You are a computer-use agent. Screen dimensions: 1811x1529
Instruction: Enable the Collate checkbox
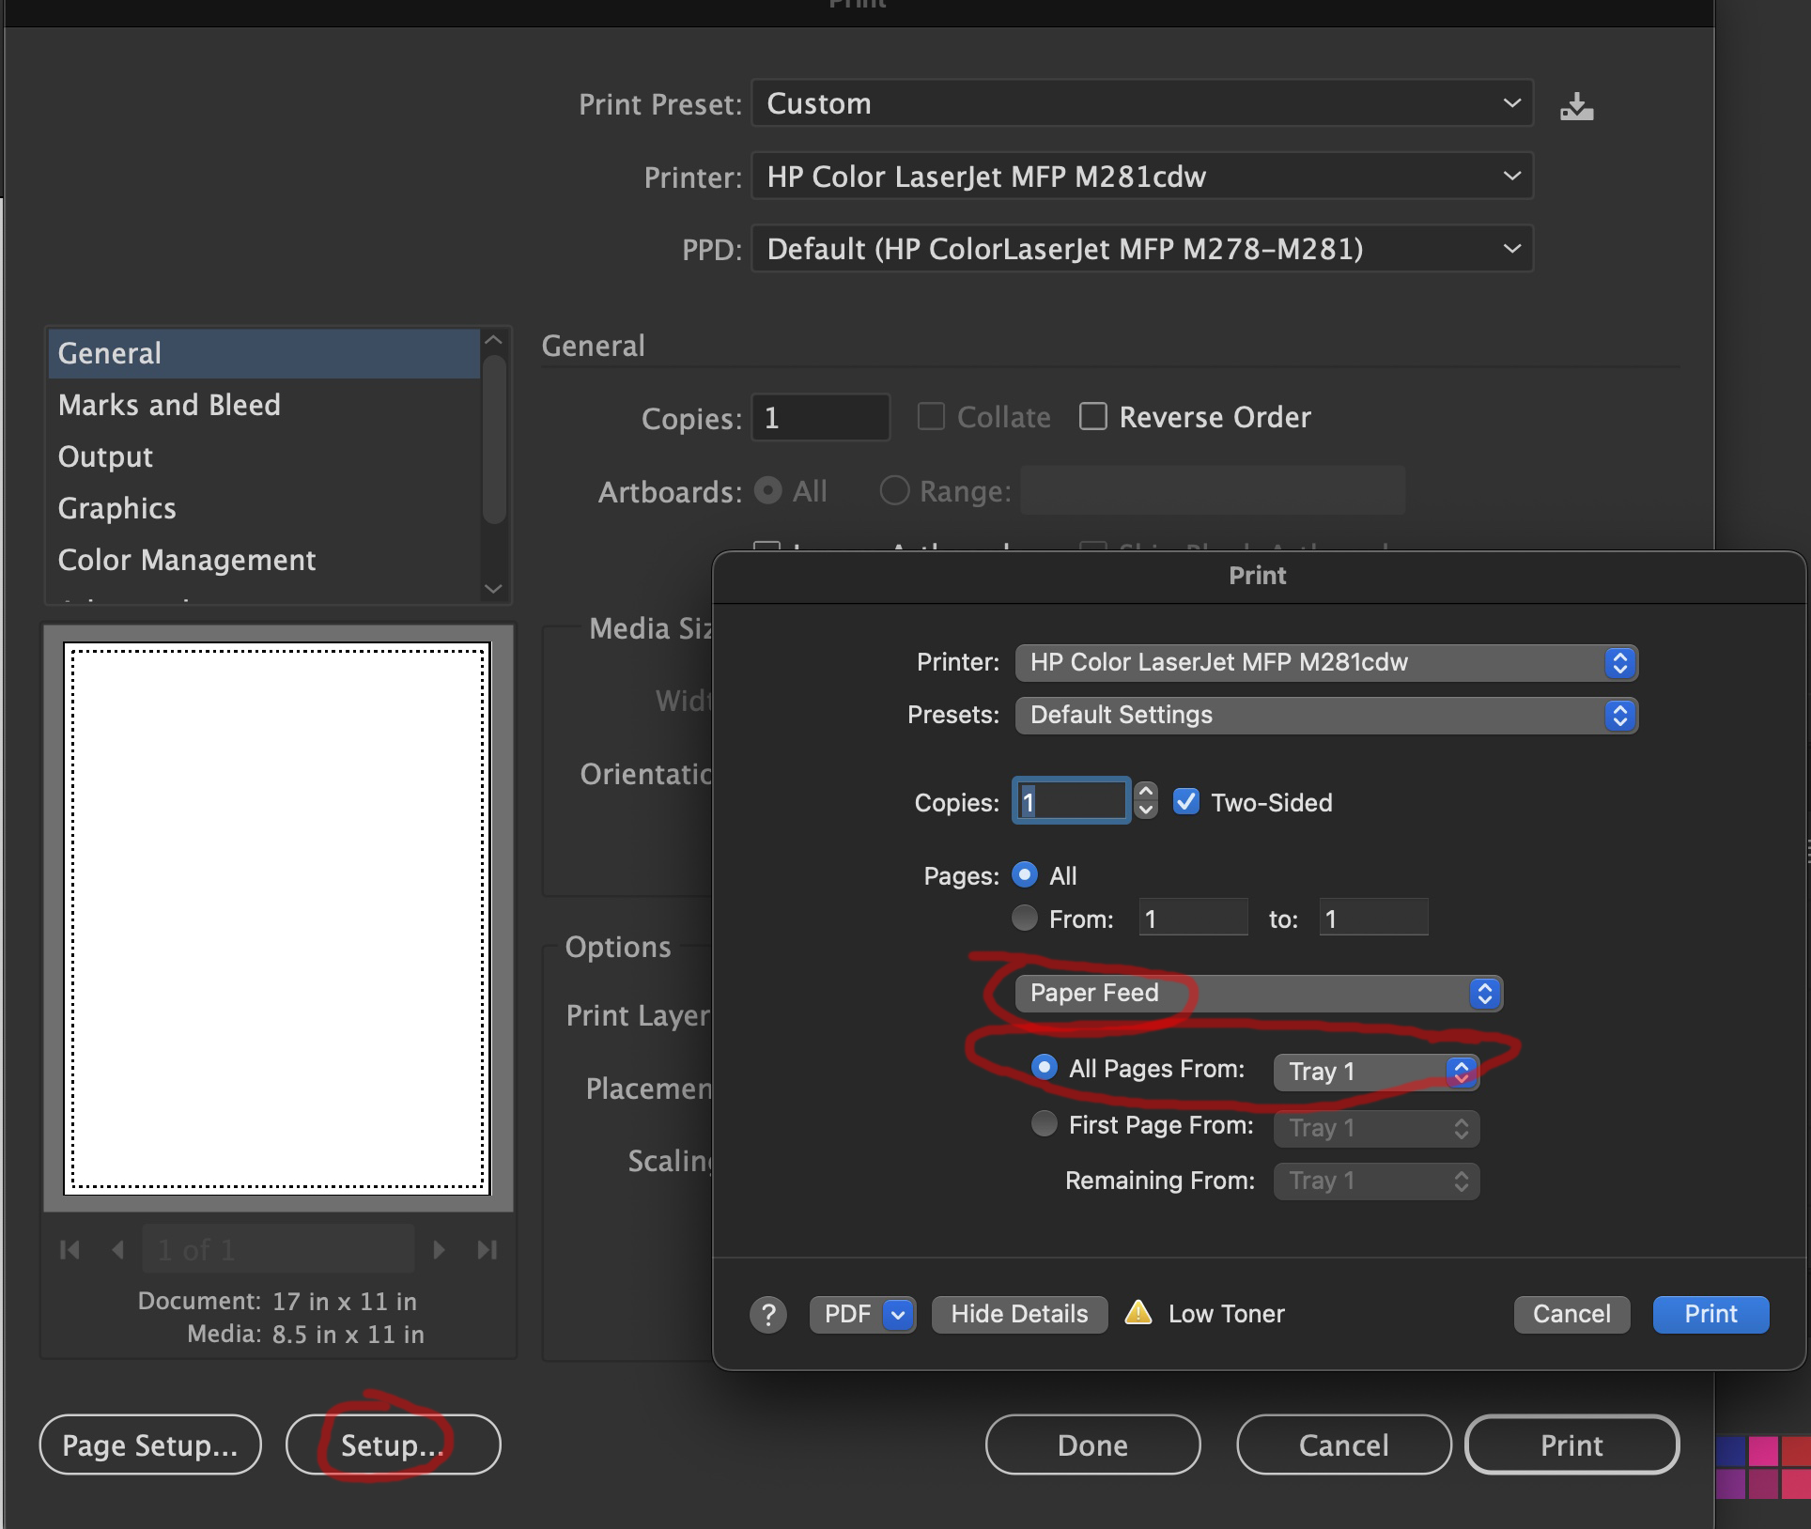point(931,416)
